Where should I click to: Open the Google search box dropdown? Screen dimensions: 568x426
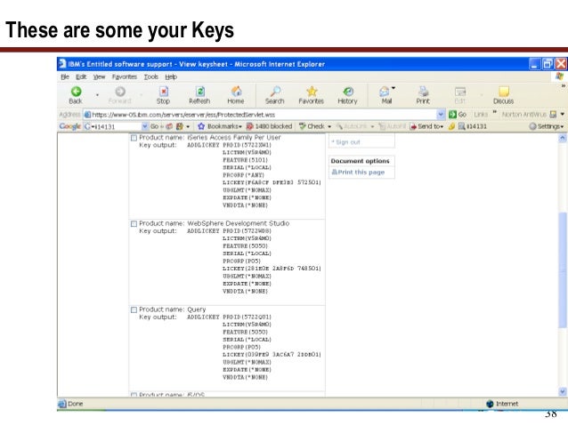[144, 126]
